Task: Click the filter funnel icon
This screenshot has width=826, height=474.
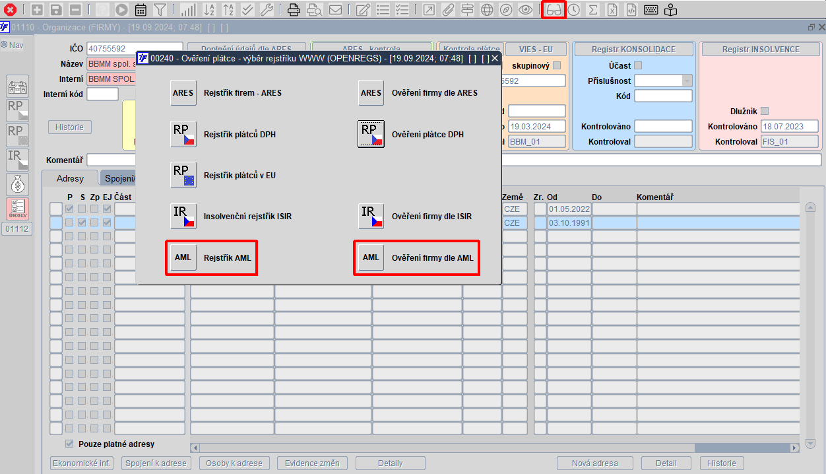Action: pos(160,10)
